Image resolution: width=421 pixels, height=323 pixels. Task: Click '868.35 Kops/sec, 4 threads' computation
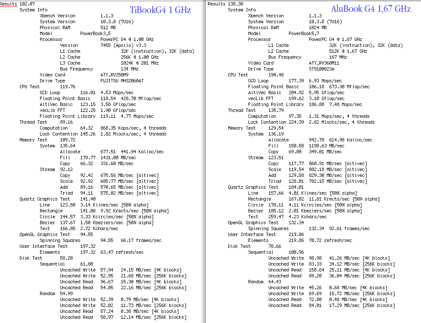133,128
